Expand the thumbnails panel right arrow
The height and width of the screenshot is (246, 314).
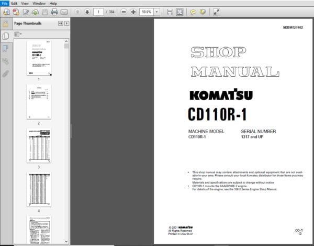(x=66, y=24)
